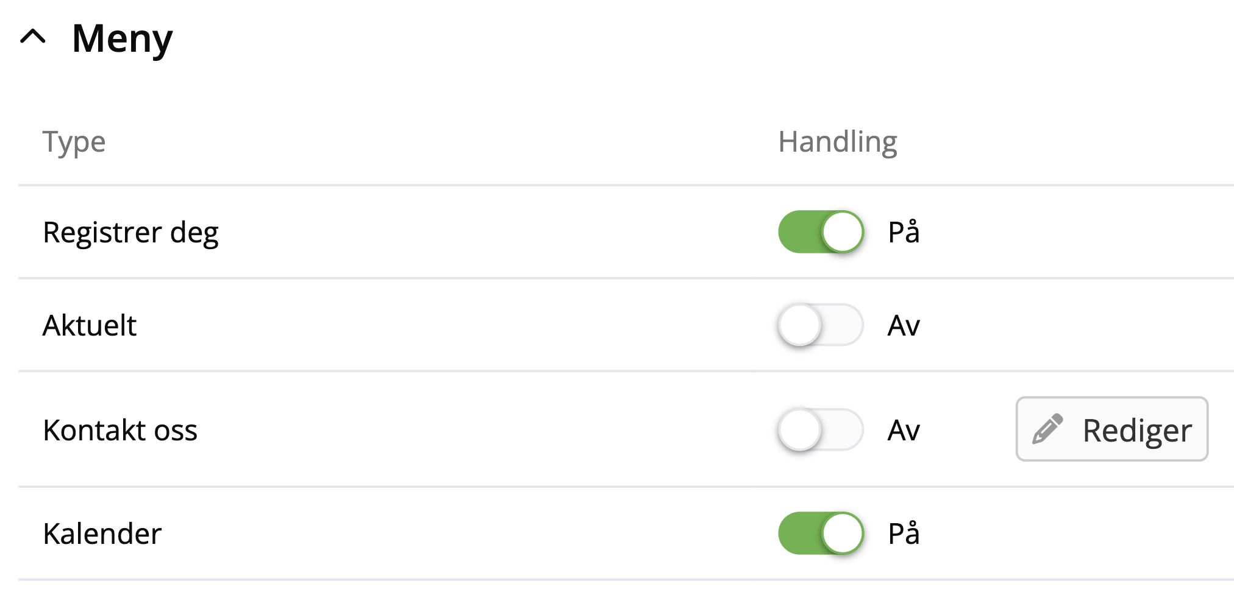Turn off the Registrer deg toggle
The image size is (1234, 592).
pyautogui.click(x=821, y=232)
